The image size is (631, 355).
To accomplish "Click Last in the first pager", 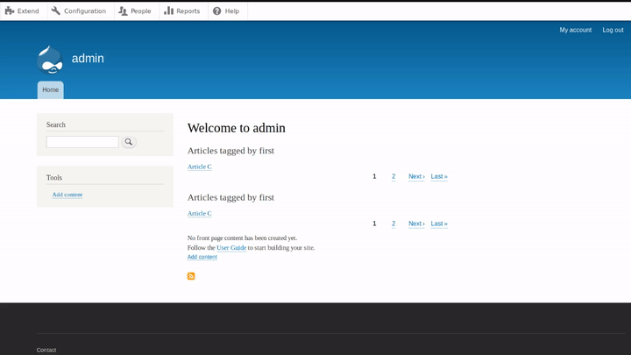I will point(439,176).
